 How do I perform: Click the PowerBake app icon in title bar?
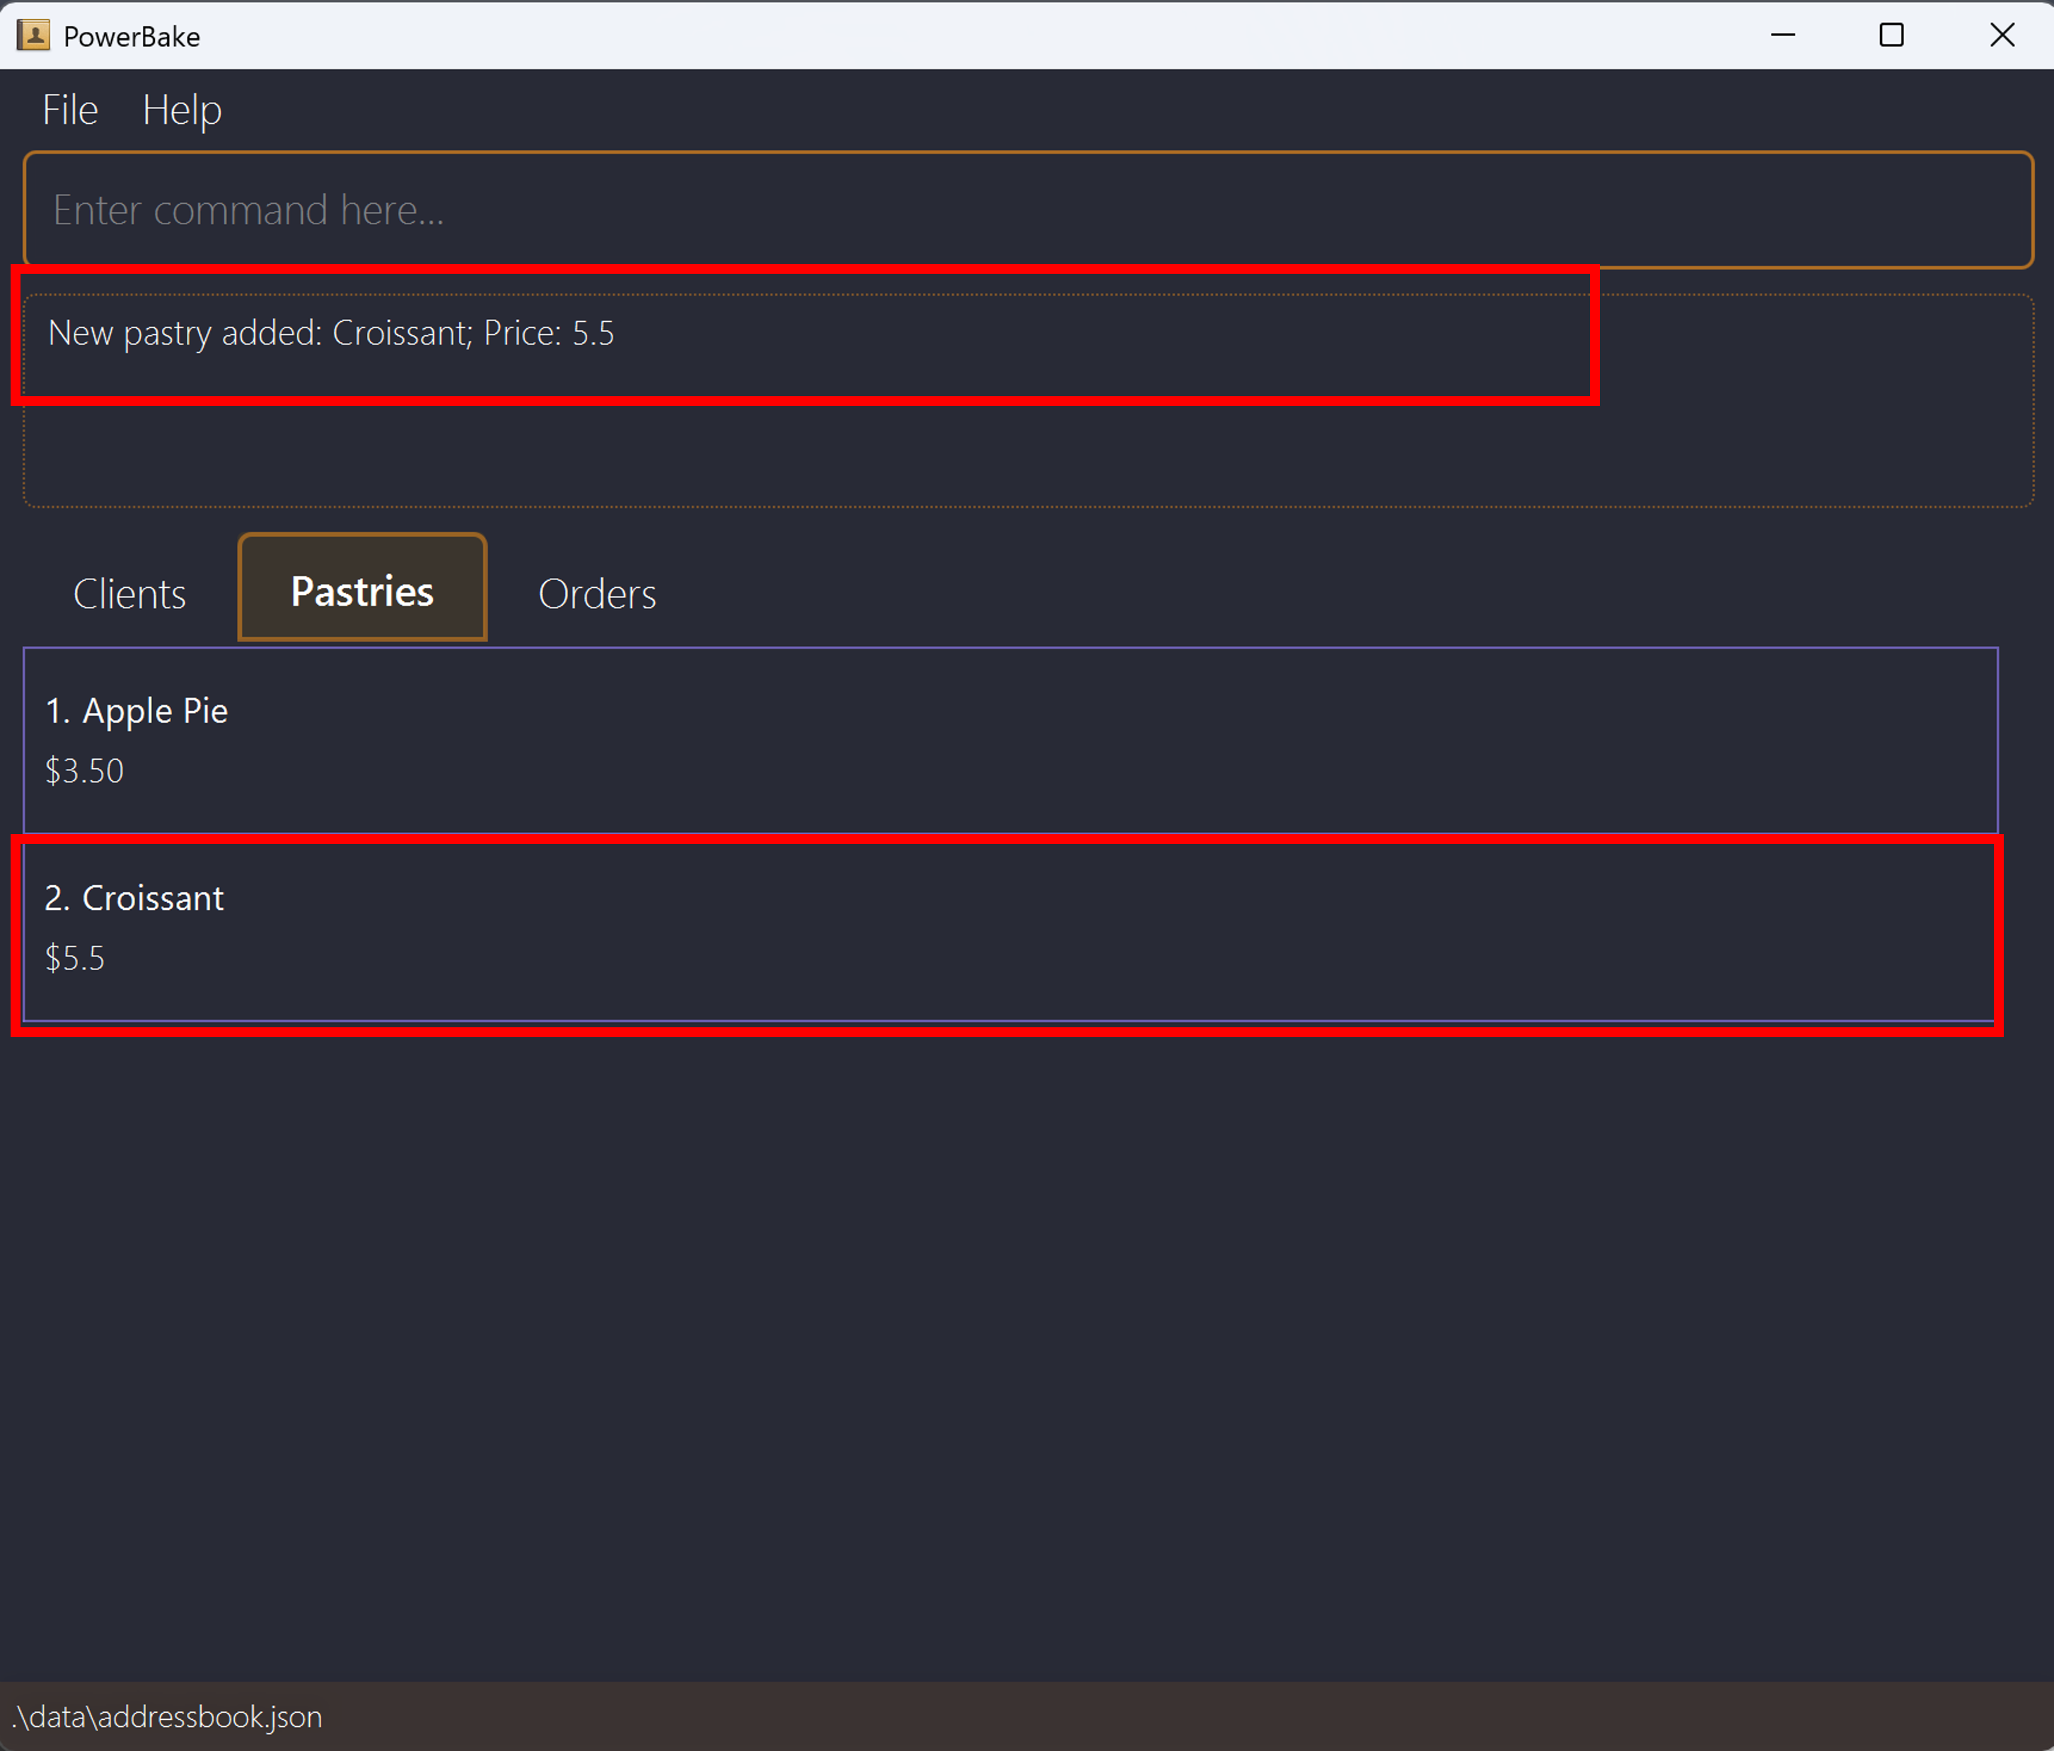coord(33,35)
